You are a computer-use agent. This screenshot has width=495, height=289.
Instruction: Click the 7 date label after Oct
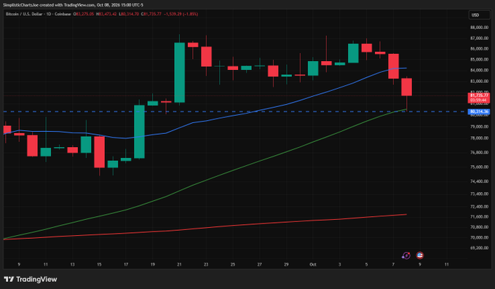tap(393, 264)
